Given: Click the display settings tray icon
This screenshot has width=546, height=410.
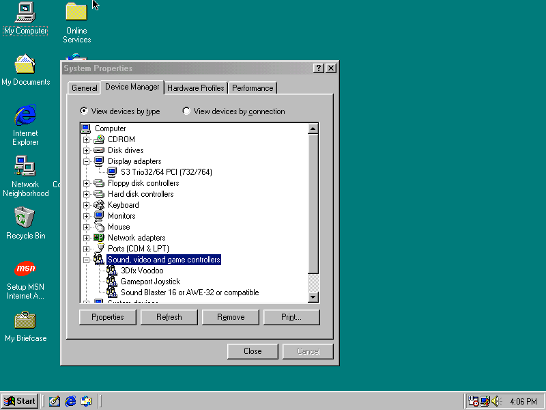Looking at the screenshot, I should tap(485, 401).
